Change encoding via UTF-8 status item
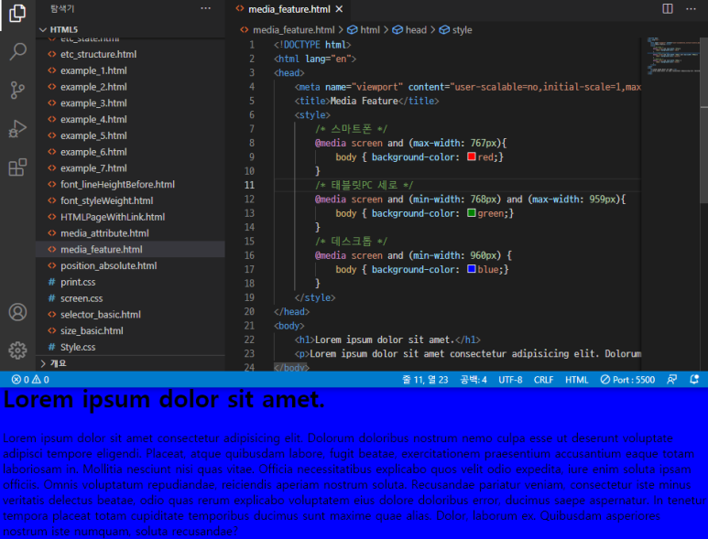The height and width of the screenshot is (539, 708). coord(510,380)
